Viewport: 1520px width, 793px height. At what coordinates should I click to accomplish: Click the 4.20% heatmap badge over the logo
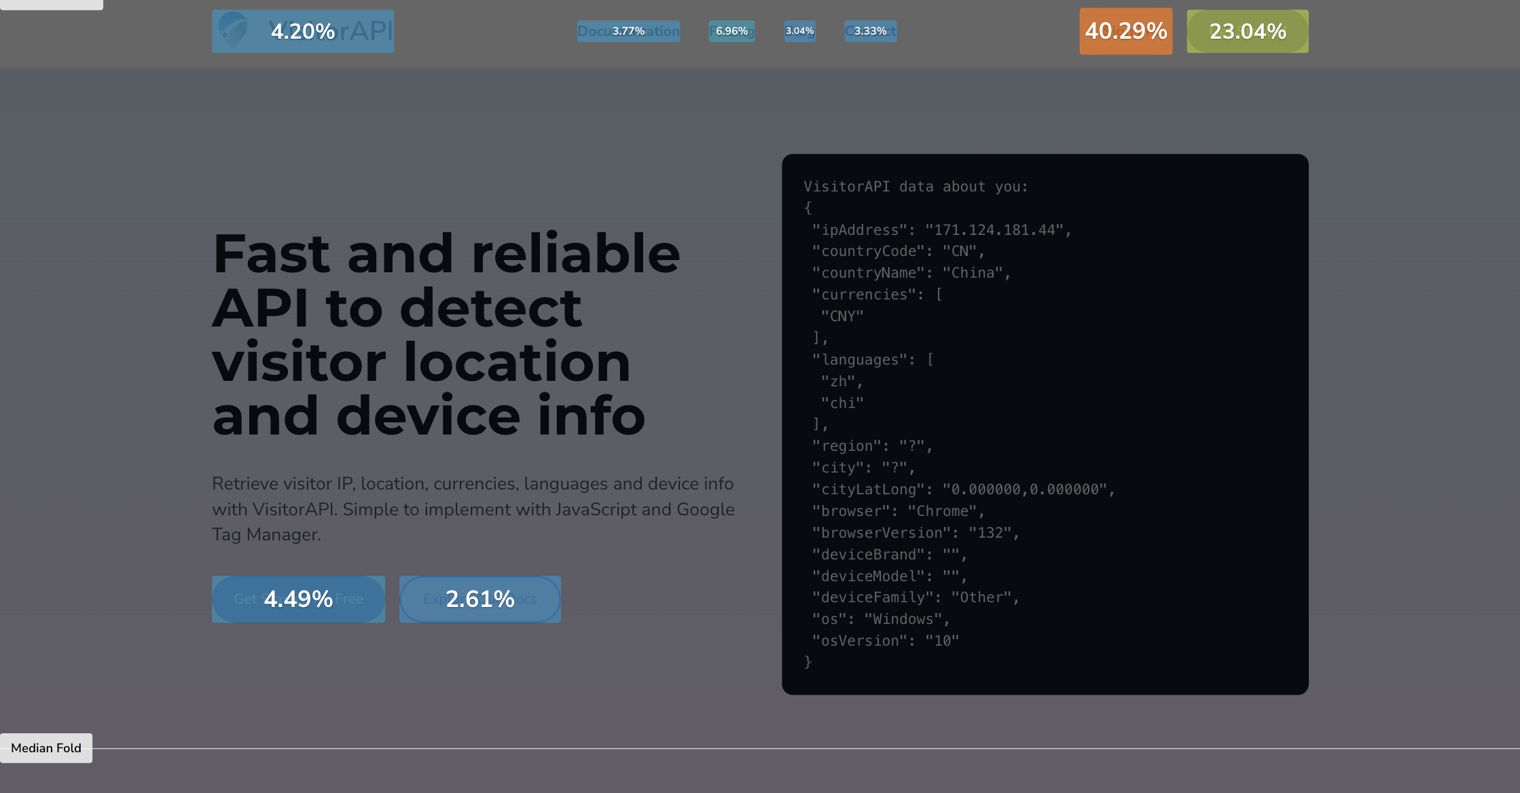pos(302,31)
